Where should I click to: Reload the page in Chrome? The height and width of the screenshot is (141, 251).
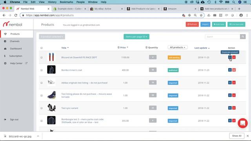16,15
